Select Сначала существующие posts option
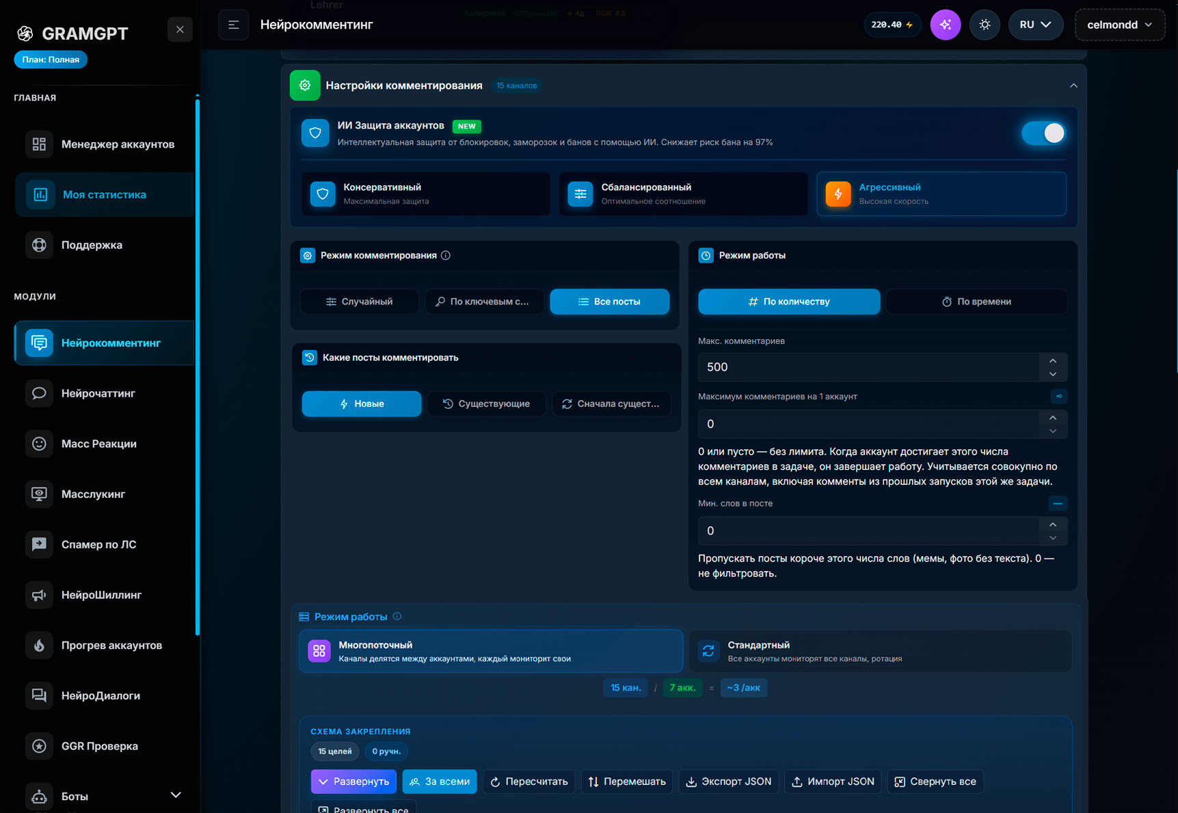 click(x=611, y=404)
